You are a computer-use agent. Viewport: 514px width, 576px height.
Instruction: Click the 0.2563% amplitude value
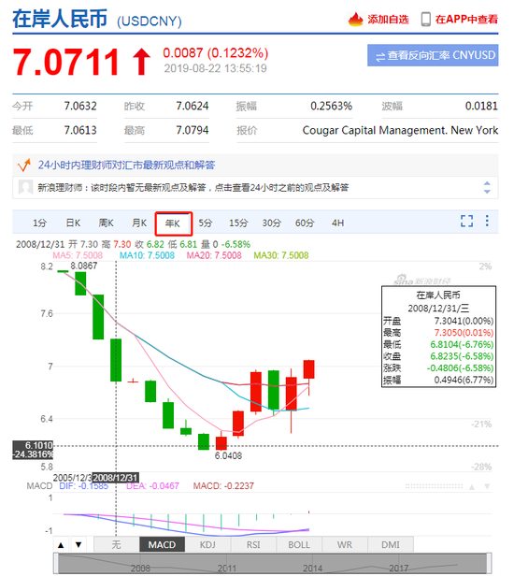(331, 107)
